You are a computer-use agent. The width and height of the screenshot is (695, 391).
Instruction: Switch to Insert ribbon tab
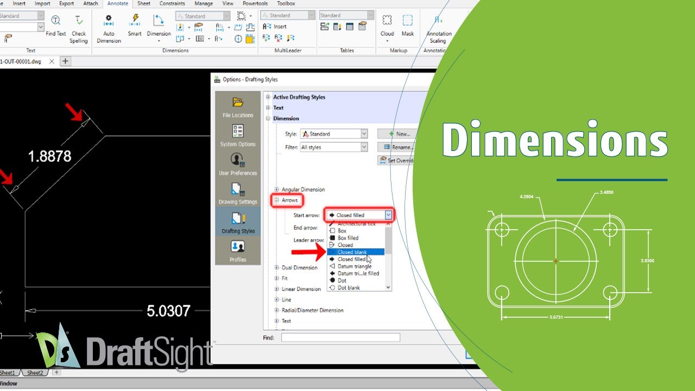19,3
